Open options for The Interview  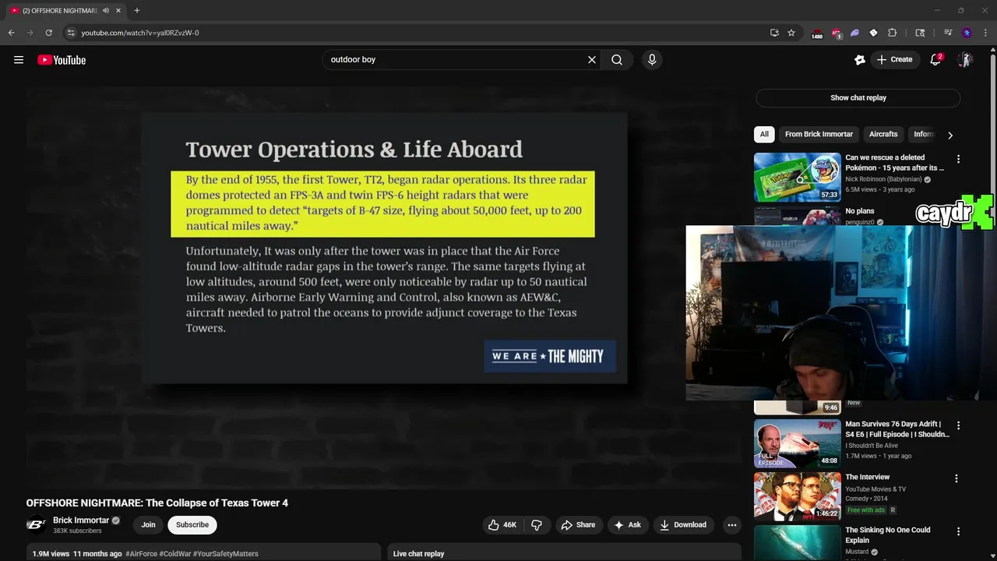[x=956, y=478]
